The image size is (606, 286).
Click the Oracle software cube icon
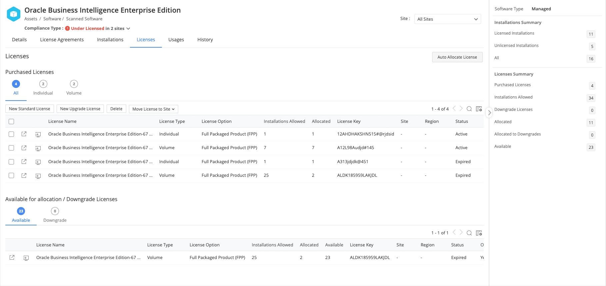tap(14, 14)
